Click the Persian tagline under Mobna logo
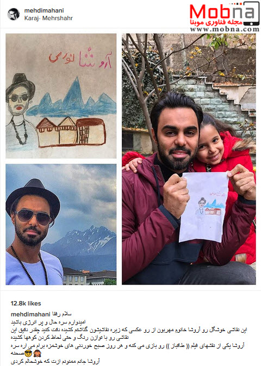This screenshot has height=366, width=261. [x=216, y=23]
